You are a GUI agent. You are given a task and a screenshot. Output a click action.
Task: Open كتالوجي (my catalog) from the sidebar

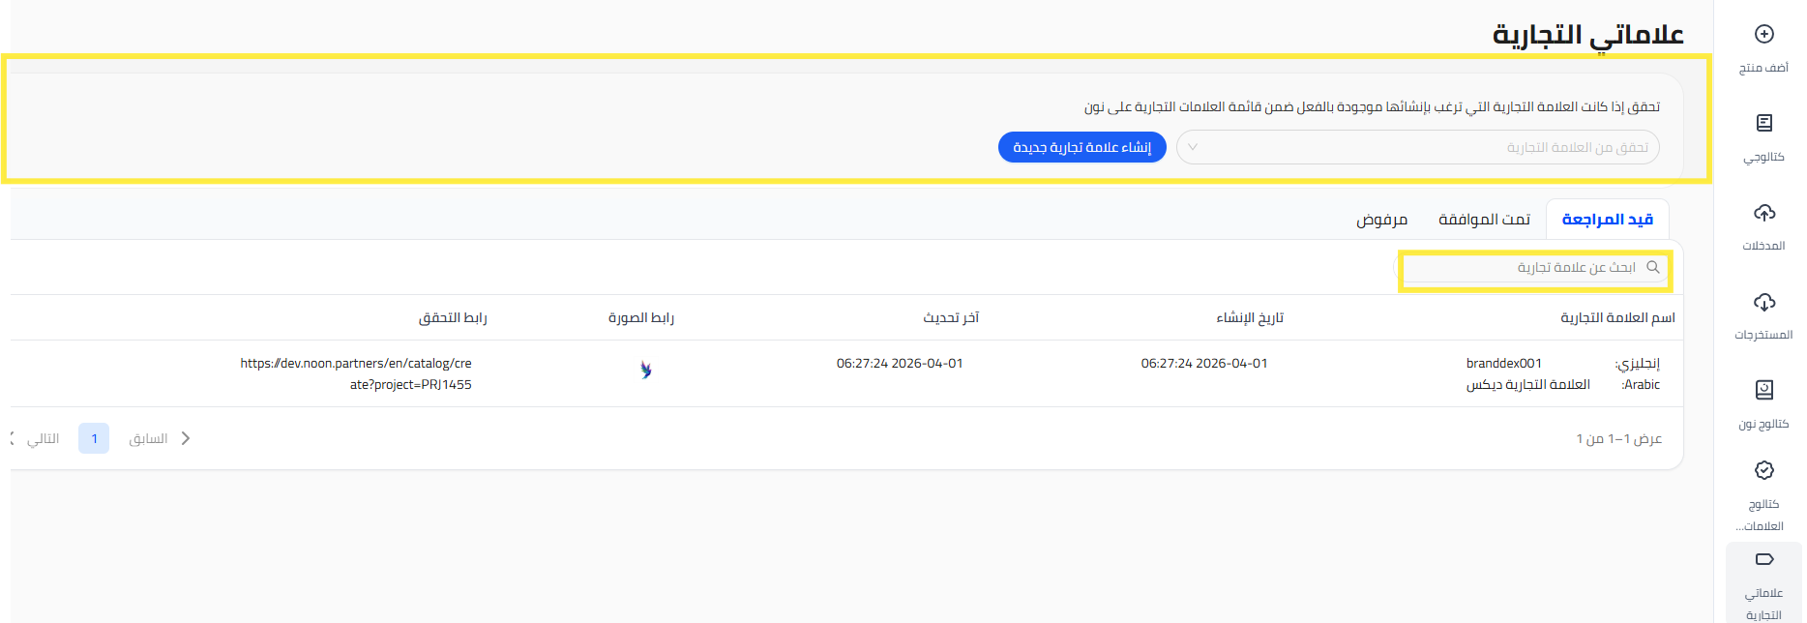coord(1763,124)
